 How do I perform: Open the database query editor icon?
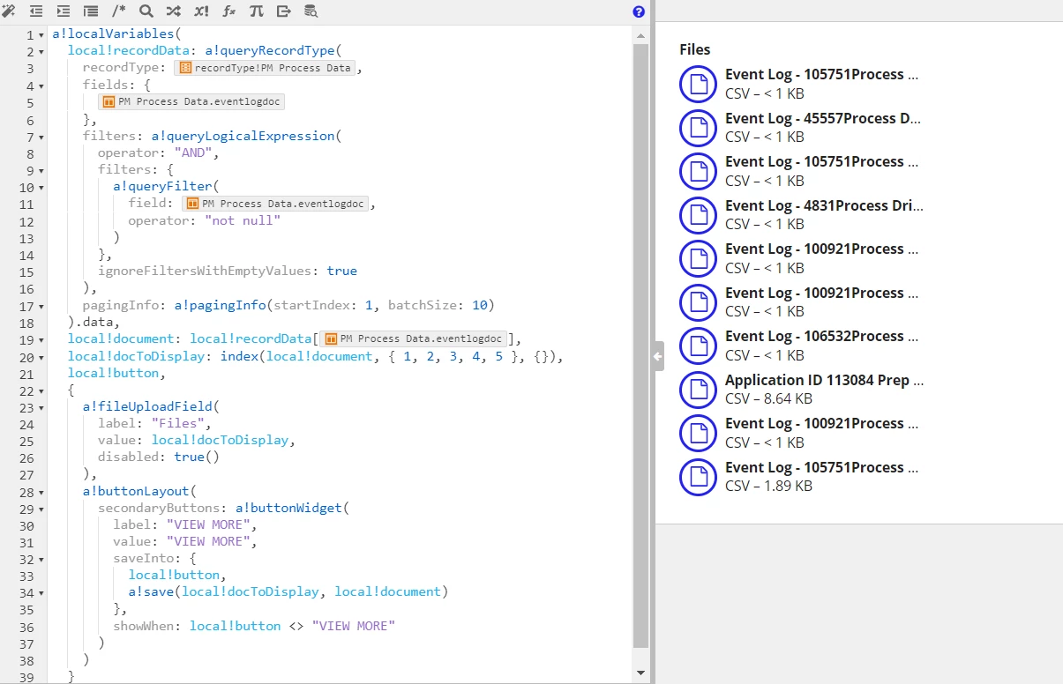pos(311,11)
